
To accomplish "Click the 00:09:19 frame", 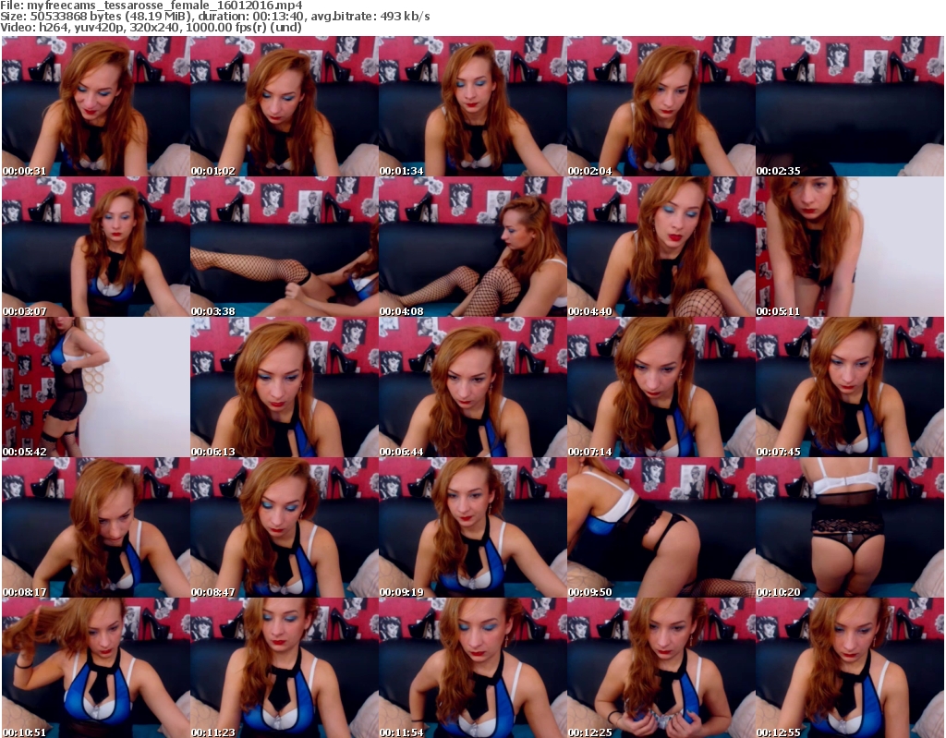I will coord(472,528).
